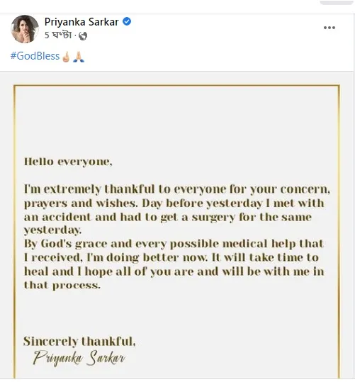Screen dimensions: 355x382
Task: Click the cursive Priyanka Sarkar signature
Action: point(79,358)
